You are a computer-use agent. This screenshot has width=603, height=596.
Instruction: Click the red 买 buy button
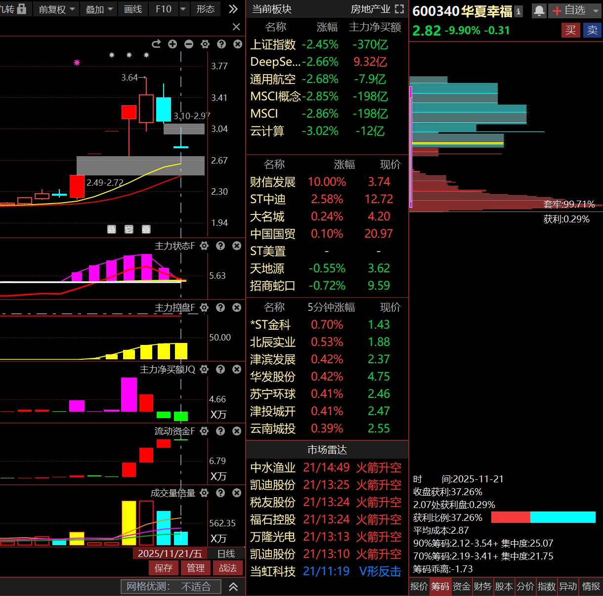[x=571, y=30]
